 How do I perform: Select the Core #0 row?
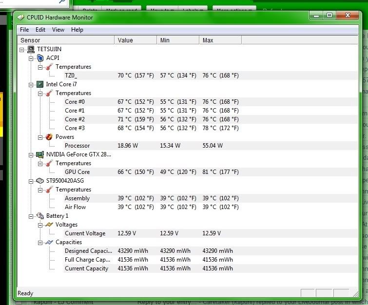pos(211,102)
